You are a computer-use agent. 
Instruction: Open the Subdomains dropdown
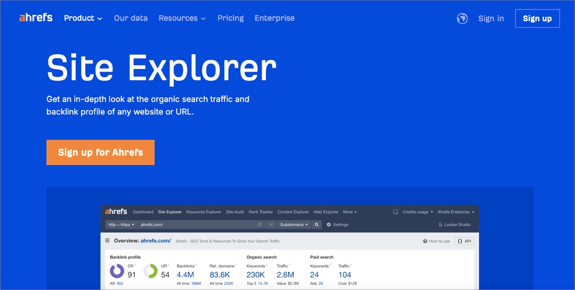(x=293, y=224)
